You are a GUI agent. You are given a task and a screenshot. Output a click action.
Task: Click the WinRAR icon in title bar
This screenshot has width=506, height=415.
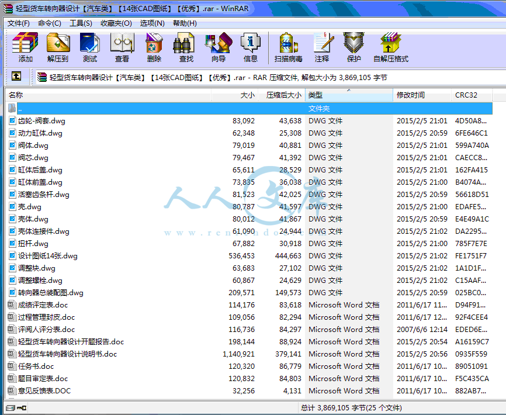click(x=8, y=9)
